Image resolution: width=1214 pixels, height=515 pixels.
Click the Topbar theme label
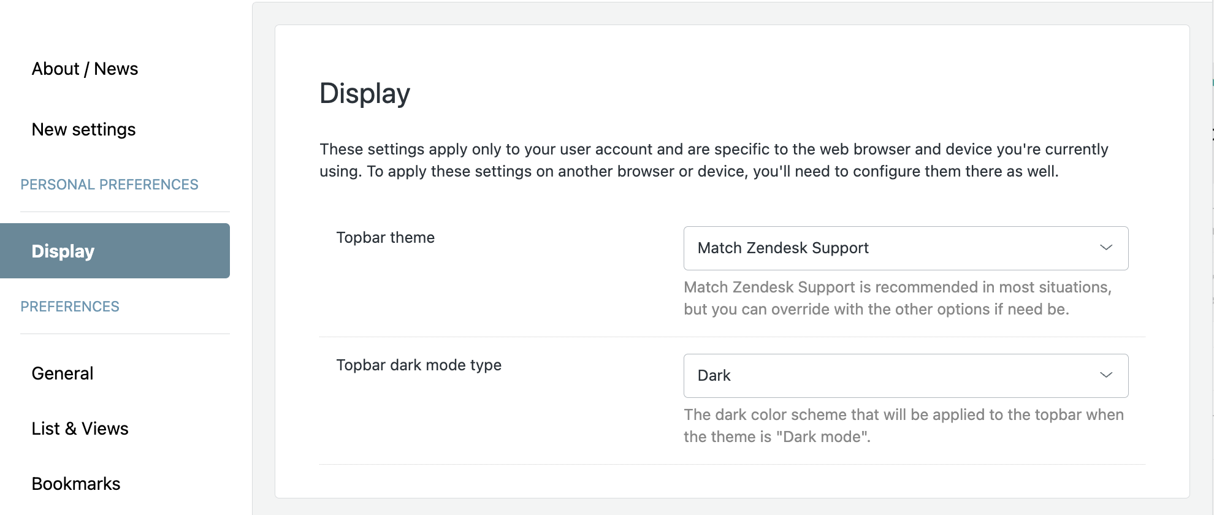coord(385,238)
